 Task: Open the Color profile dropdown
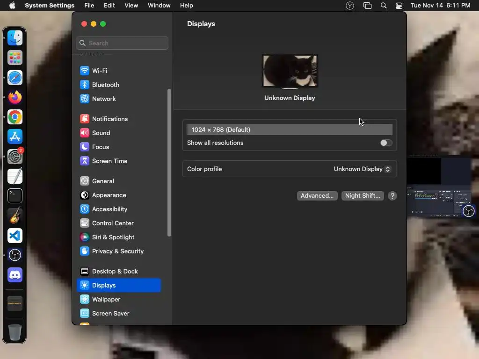point(362,169)
